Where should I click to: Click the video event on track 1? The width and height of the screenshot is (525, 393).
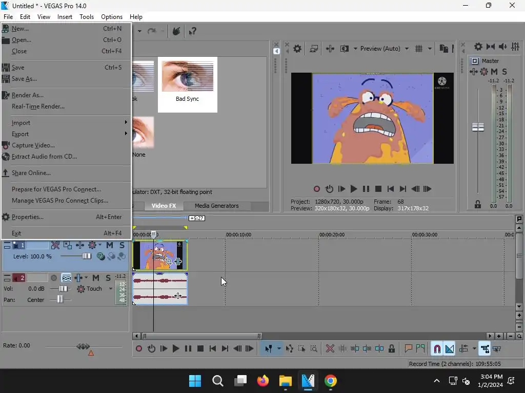click(160, 255)
